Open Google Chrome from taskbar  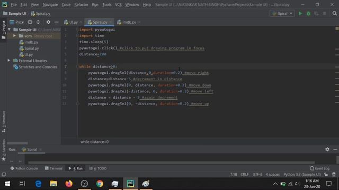click(100, 184)
